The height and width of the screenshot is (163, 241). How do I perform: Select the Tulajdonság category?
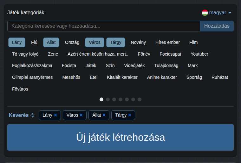[x=166, y=66]
